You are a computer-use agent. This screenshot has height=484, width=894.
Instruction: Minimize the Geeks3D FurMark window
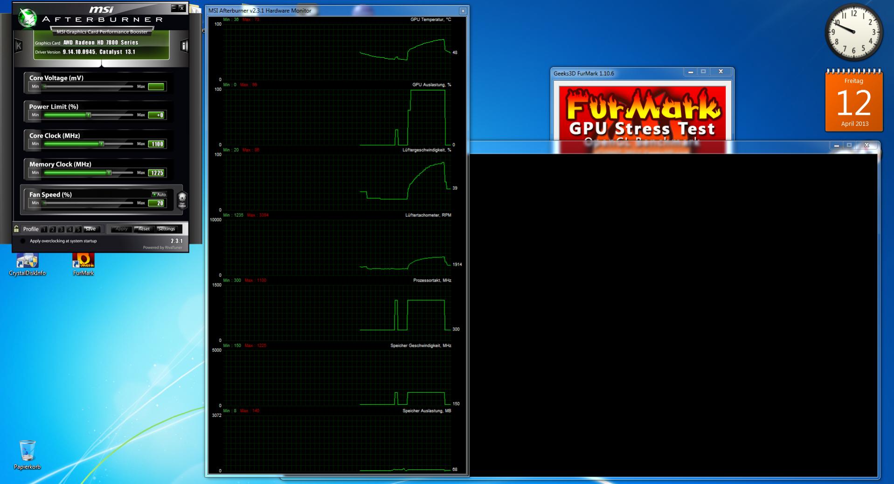coord(691,72)
